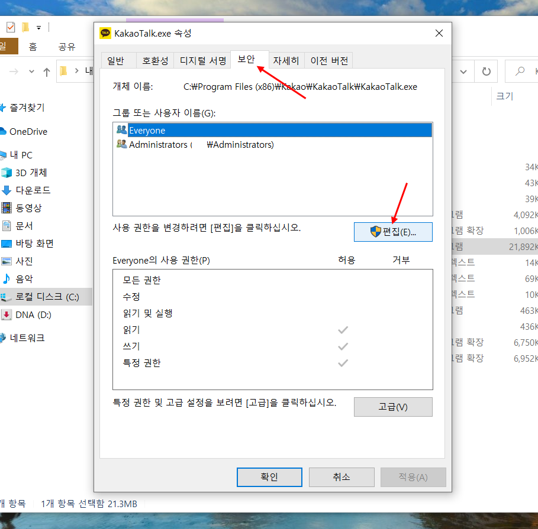Open recent locations dropdown arrow
The image size is (538, 529).
31,72
